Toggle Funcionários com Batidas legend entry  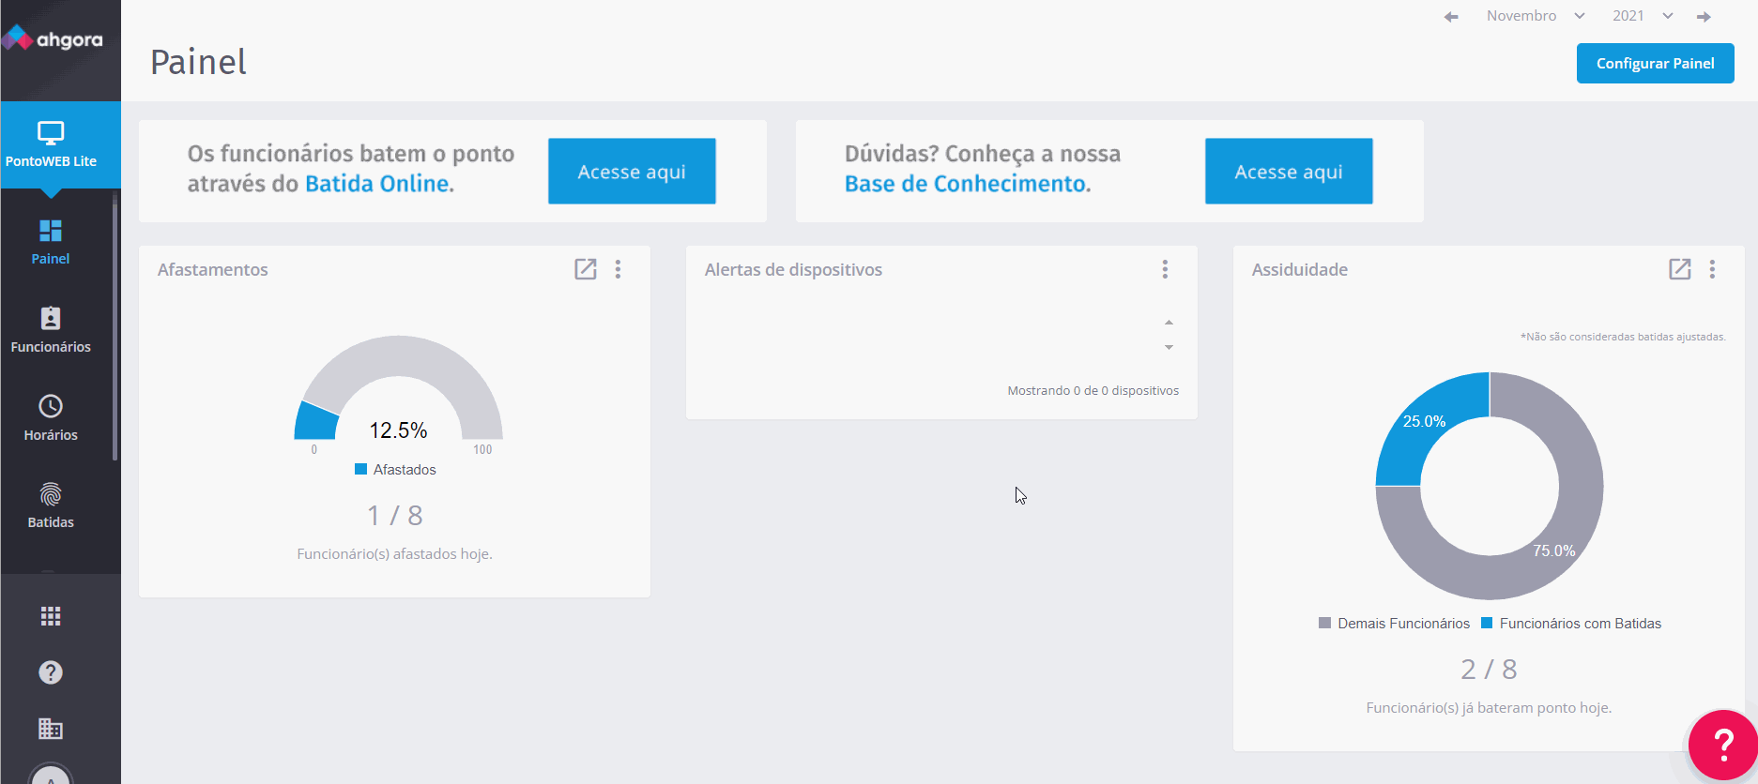(1571, 624)
